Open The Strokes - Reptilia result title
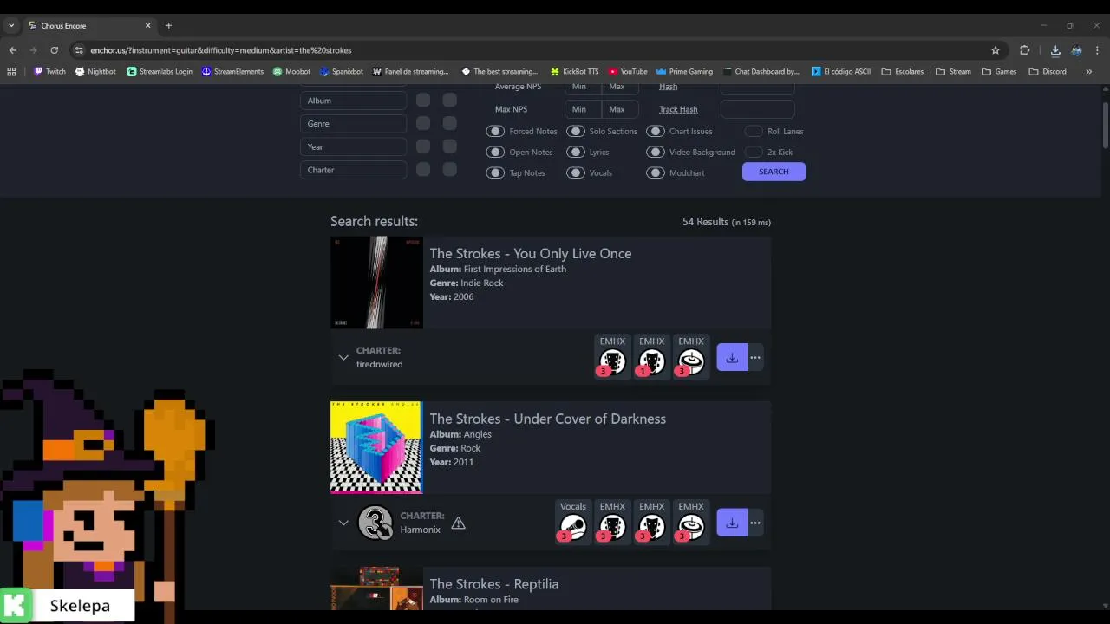The image size is (1110, 624). [x=493, y=584]
